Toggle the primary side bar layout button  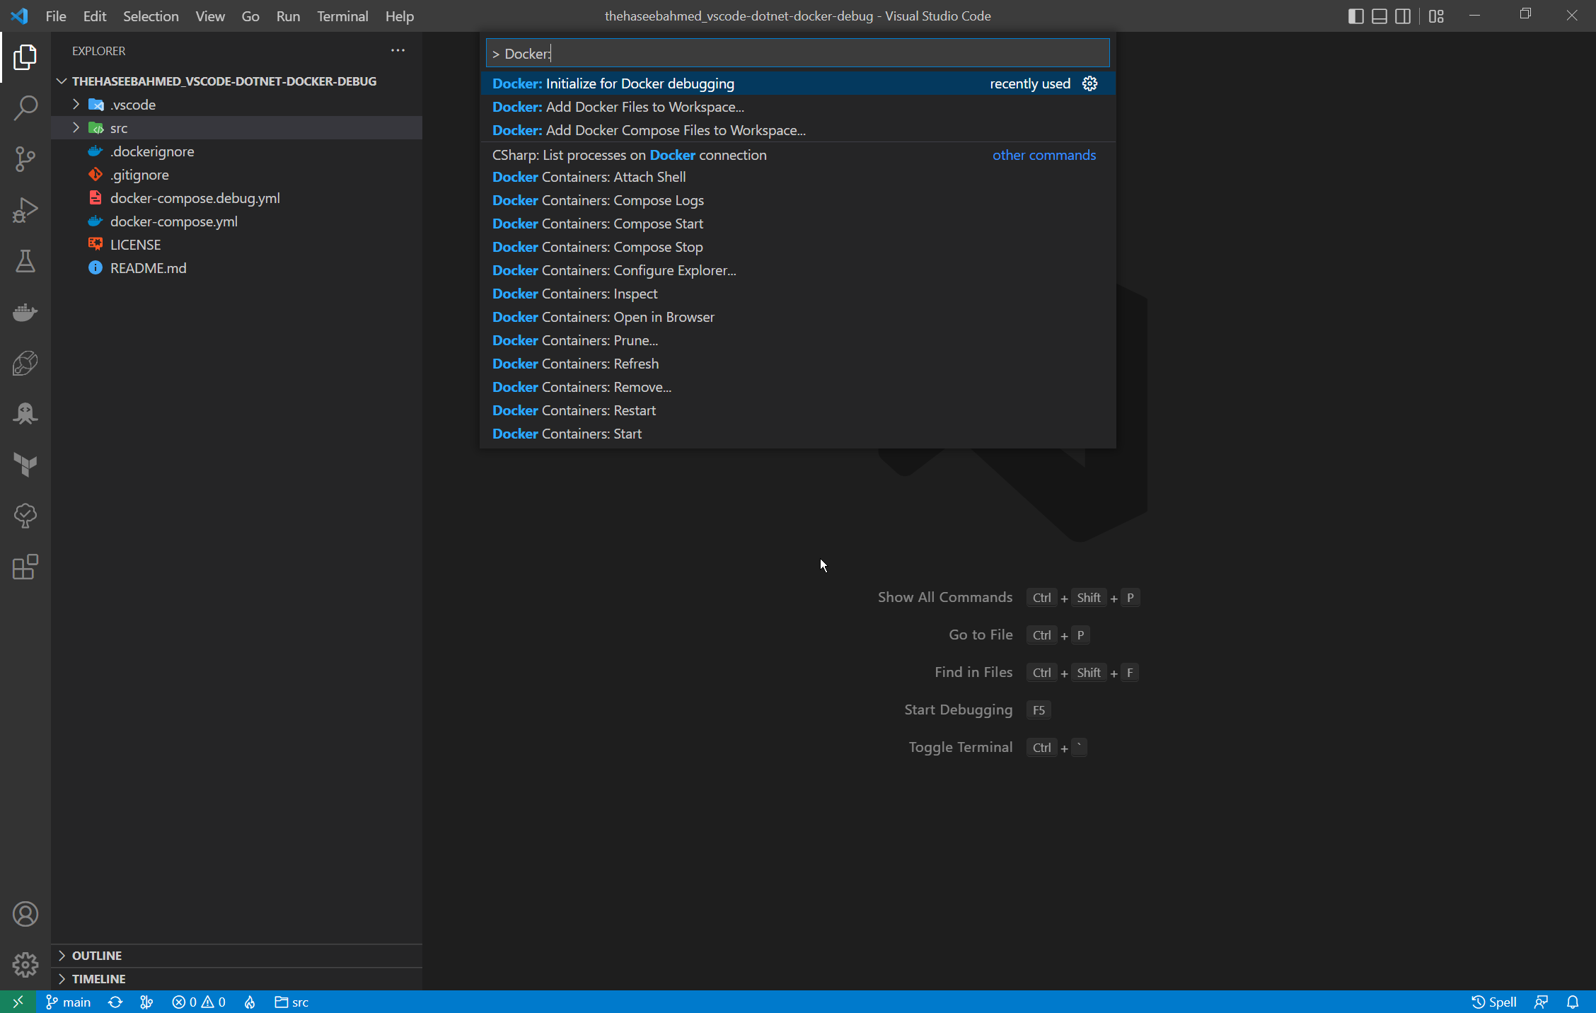pyautogui.click(x=1355, y=16)
